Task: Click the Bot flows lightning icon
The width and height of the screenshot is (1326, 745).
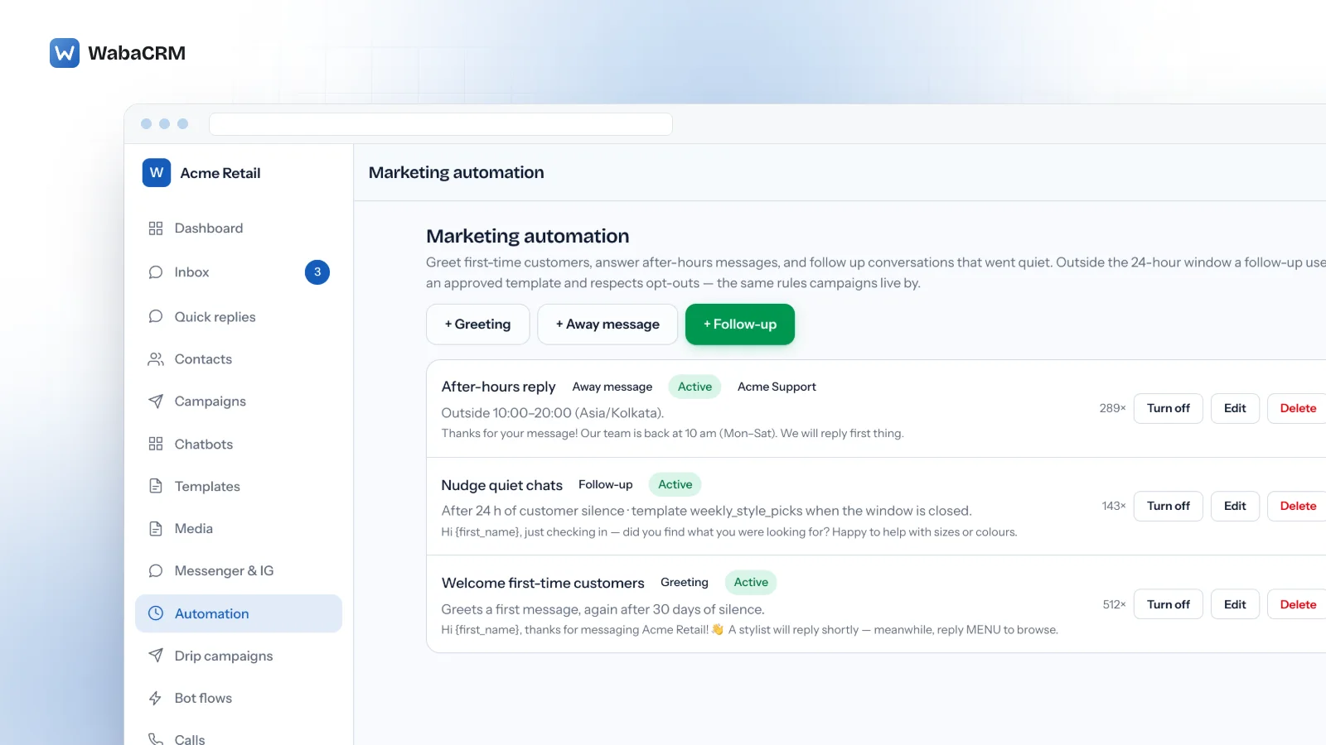Action: (156, 699)
